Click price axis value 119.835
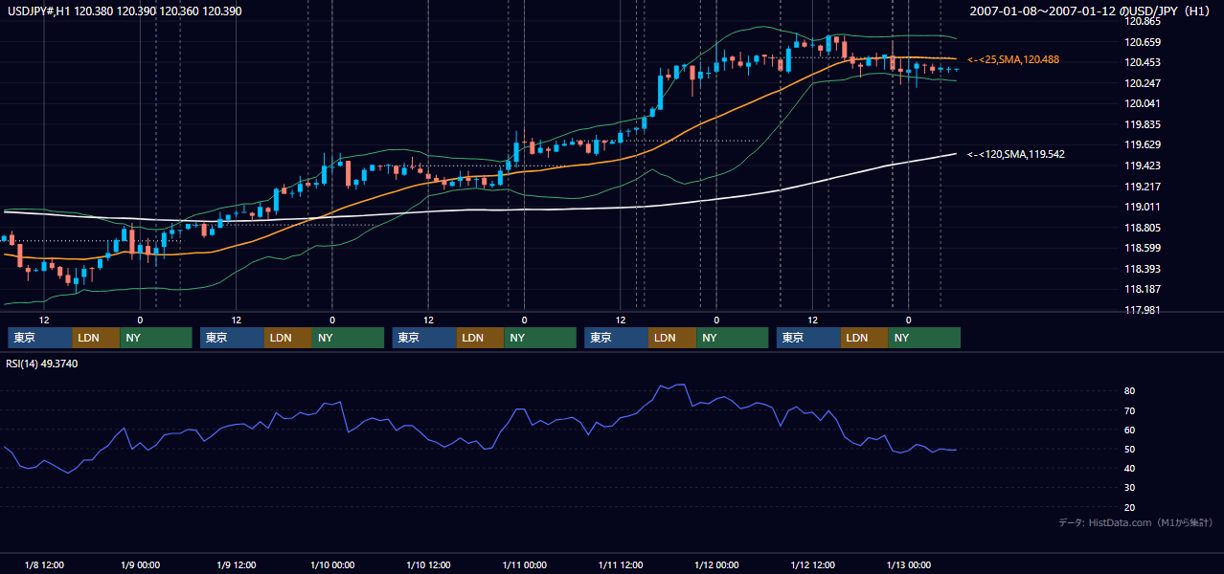 click(x=1144, y=124)
